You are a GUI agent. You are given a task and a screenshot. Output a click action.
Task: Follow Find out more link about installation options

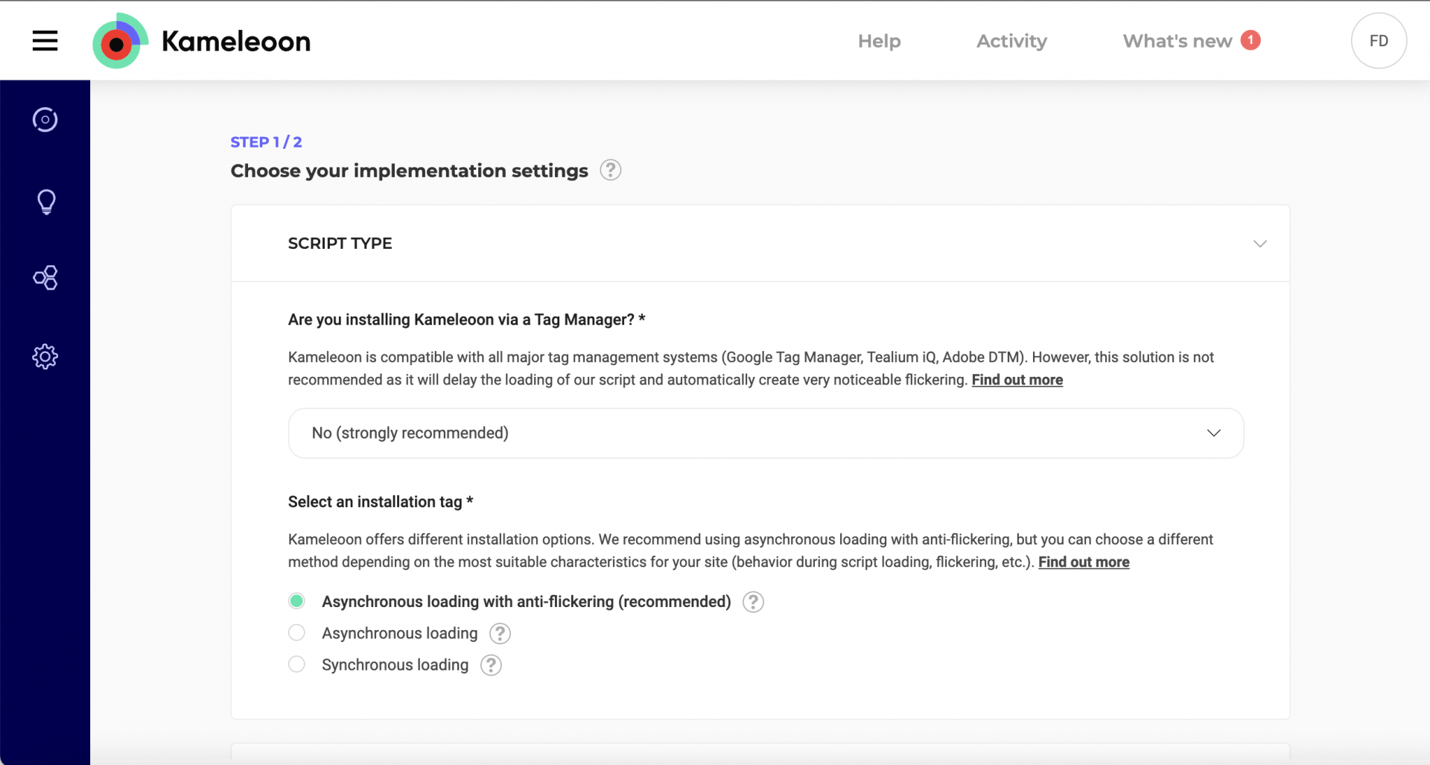click(1084, 562)
